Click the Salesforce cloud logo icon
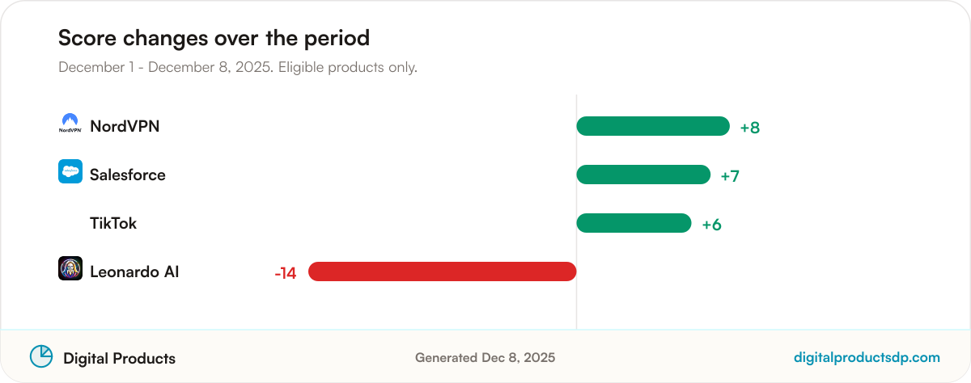This screenshot has width=971, height=383. point(70,171)
